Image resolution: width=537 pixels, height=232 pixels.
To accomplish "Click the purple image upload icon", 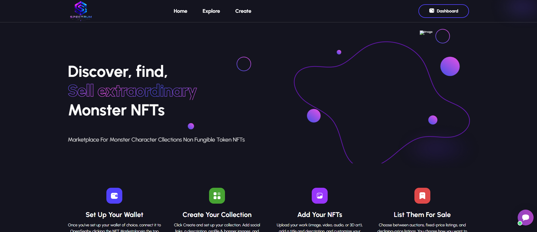I will pyautogui.click(x=320, y=196).
